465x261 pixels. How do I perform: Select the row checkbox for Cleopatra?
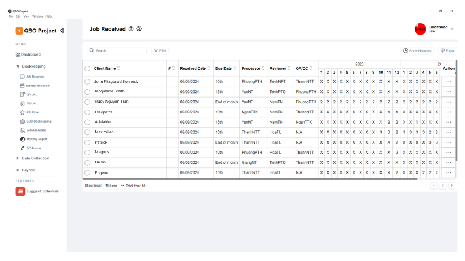(87, 112)
